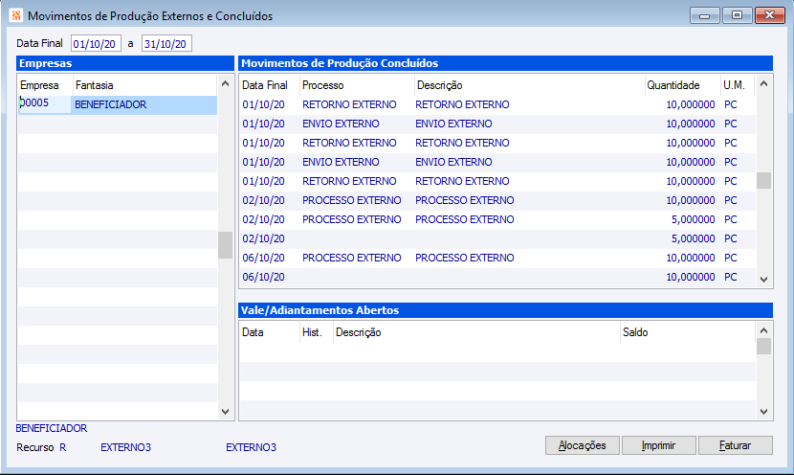Viewport: 794px width, 475px height.
Task: Select the BENEFICIADOR row in Empresas
Action: [x=118, y=104]
